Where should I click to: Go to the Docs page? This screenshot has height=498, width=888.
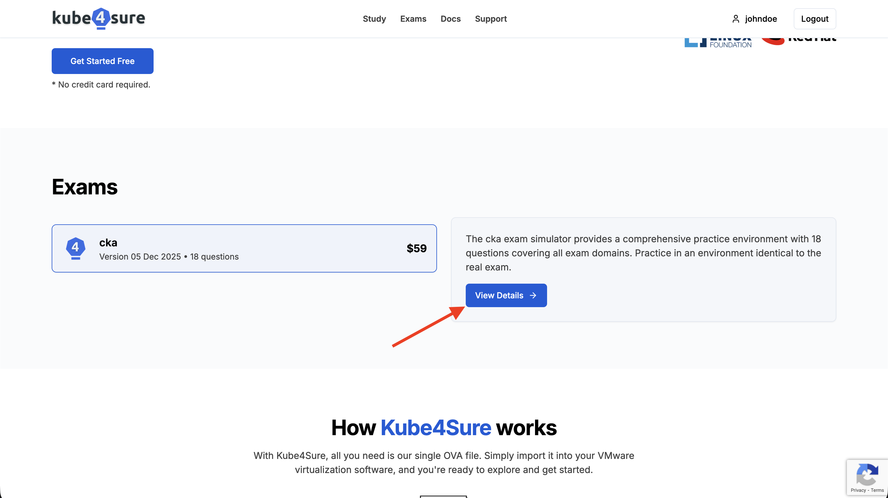[x=450, y=19]
